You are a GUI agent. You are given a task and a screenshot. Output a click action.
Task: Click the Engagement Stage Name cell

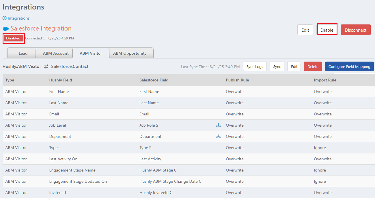(72, 170)
